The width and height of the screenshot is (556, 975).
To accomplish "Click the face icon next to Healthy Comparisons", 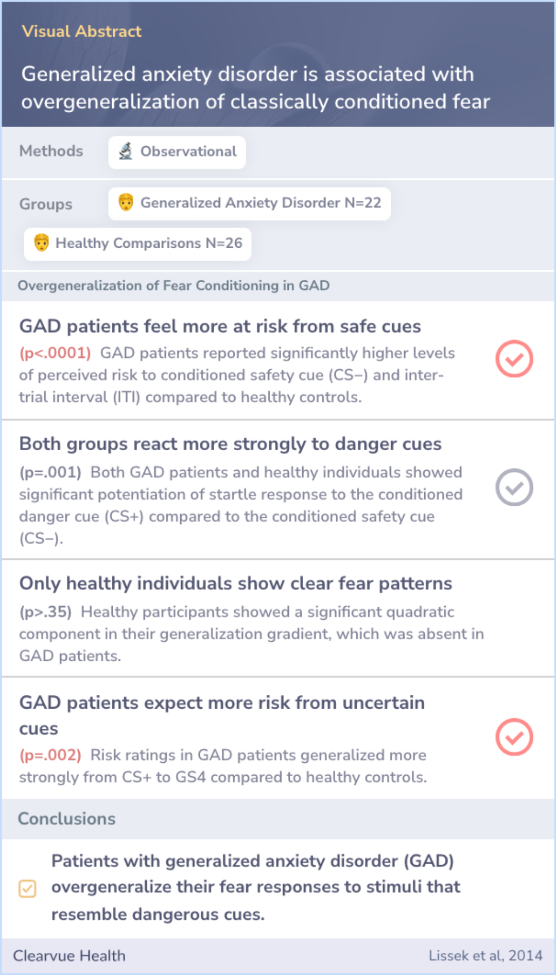I will click(41, 243).
